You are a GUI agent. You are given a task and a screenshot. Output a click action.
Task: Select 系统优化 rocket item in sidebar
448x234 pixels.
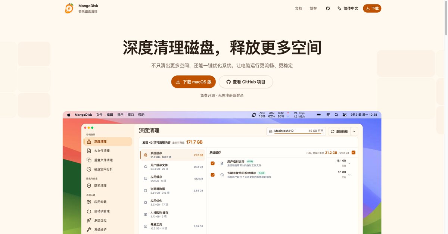(x=108, y=220)
